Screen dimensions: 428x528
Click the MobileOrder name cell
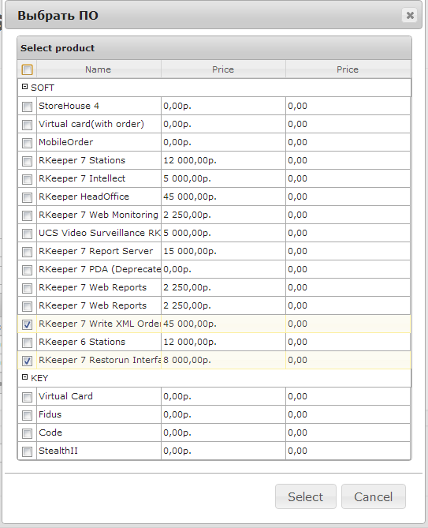tap(99, 142)
